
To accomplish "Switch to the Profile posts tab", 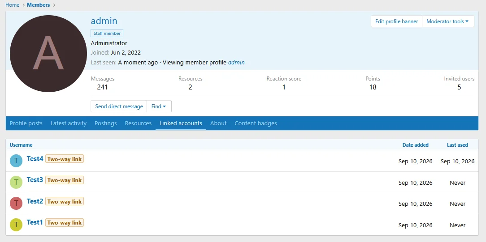I will point(26,123).
